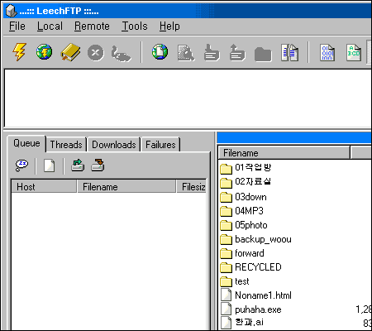
Task: Select the Noname1.html file
Action: [256, 295]
